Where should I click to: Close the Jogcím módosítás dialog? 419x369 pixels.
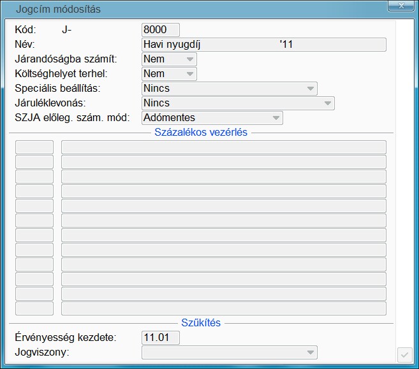401,6
